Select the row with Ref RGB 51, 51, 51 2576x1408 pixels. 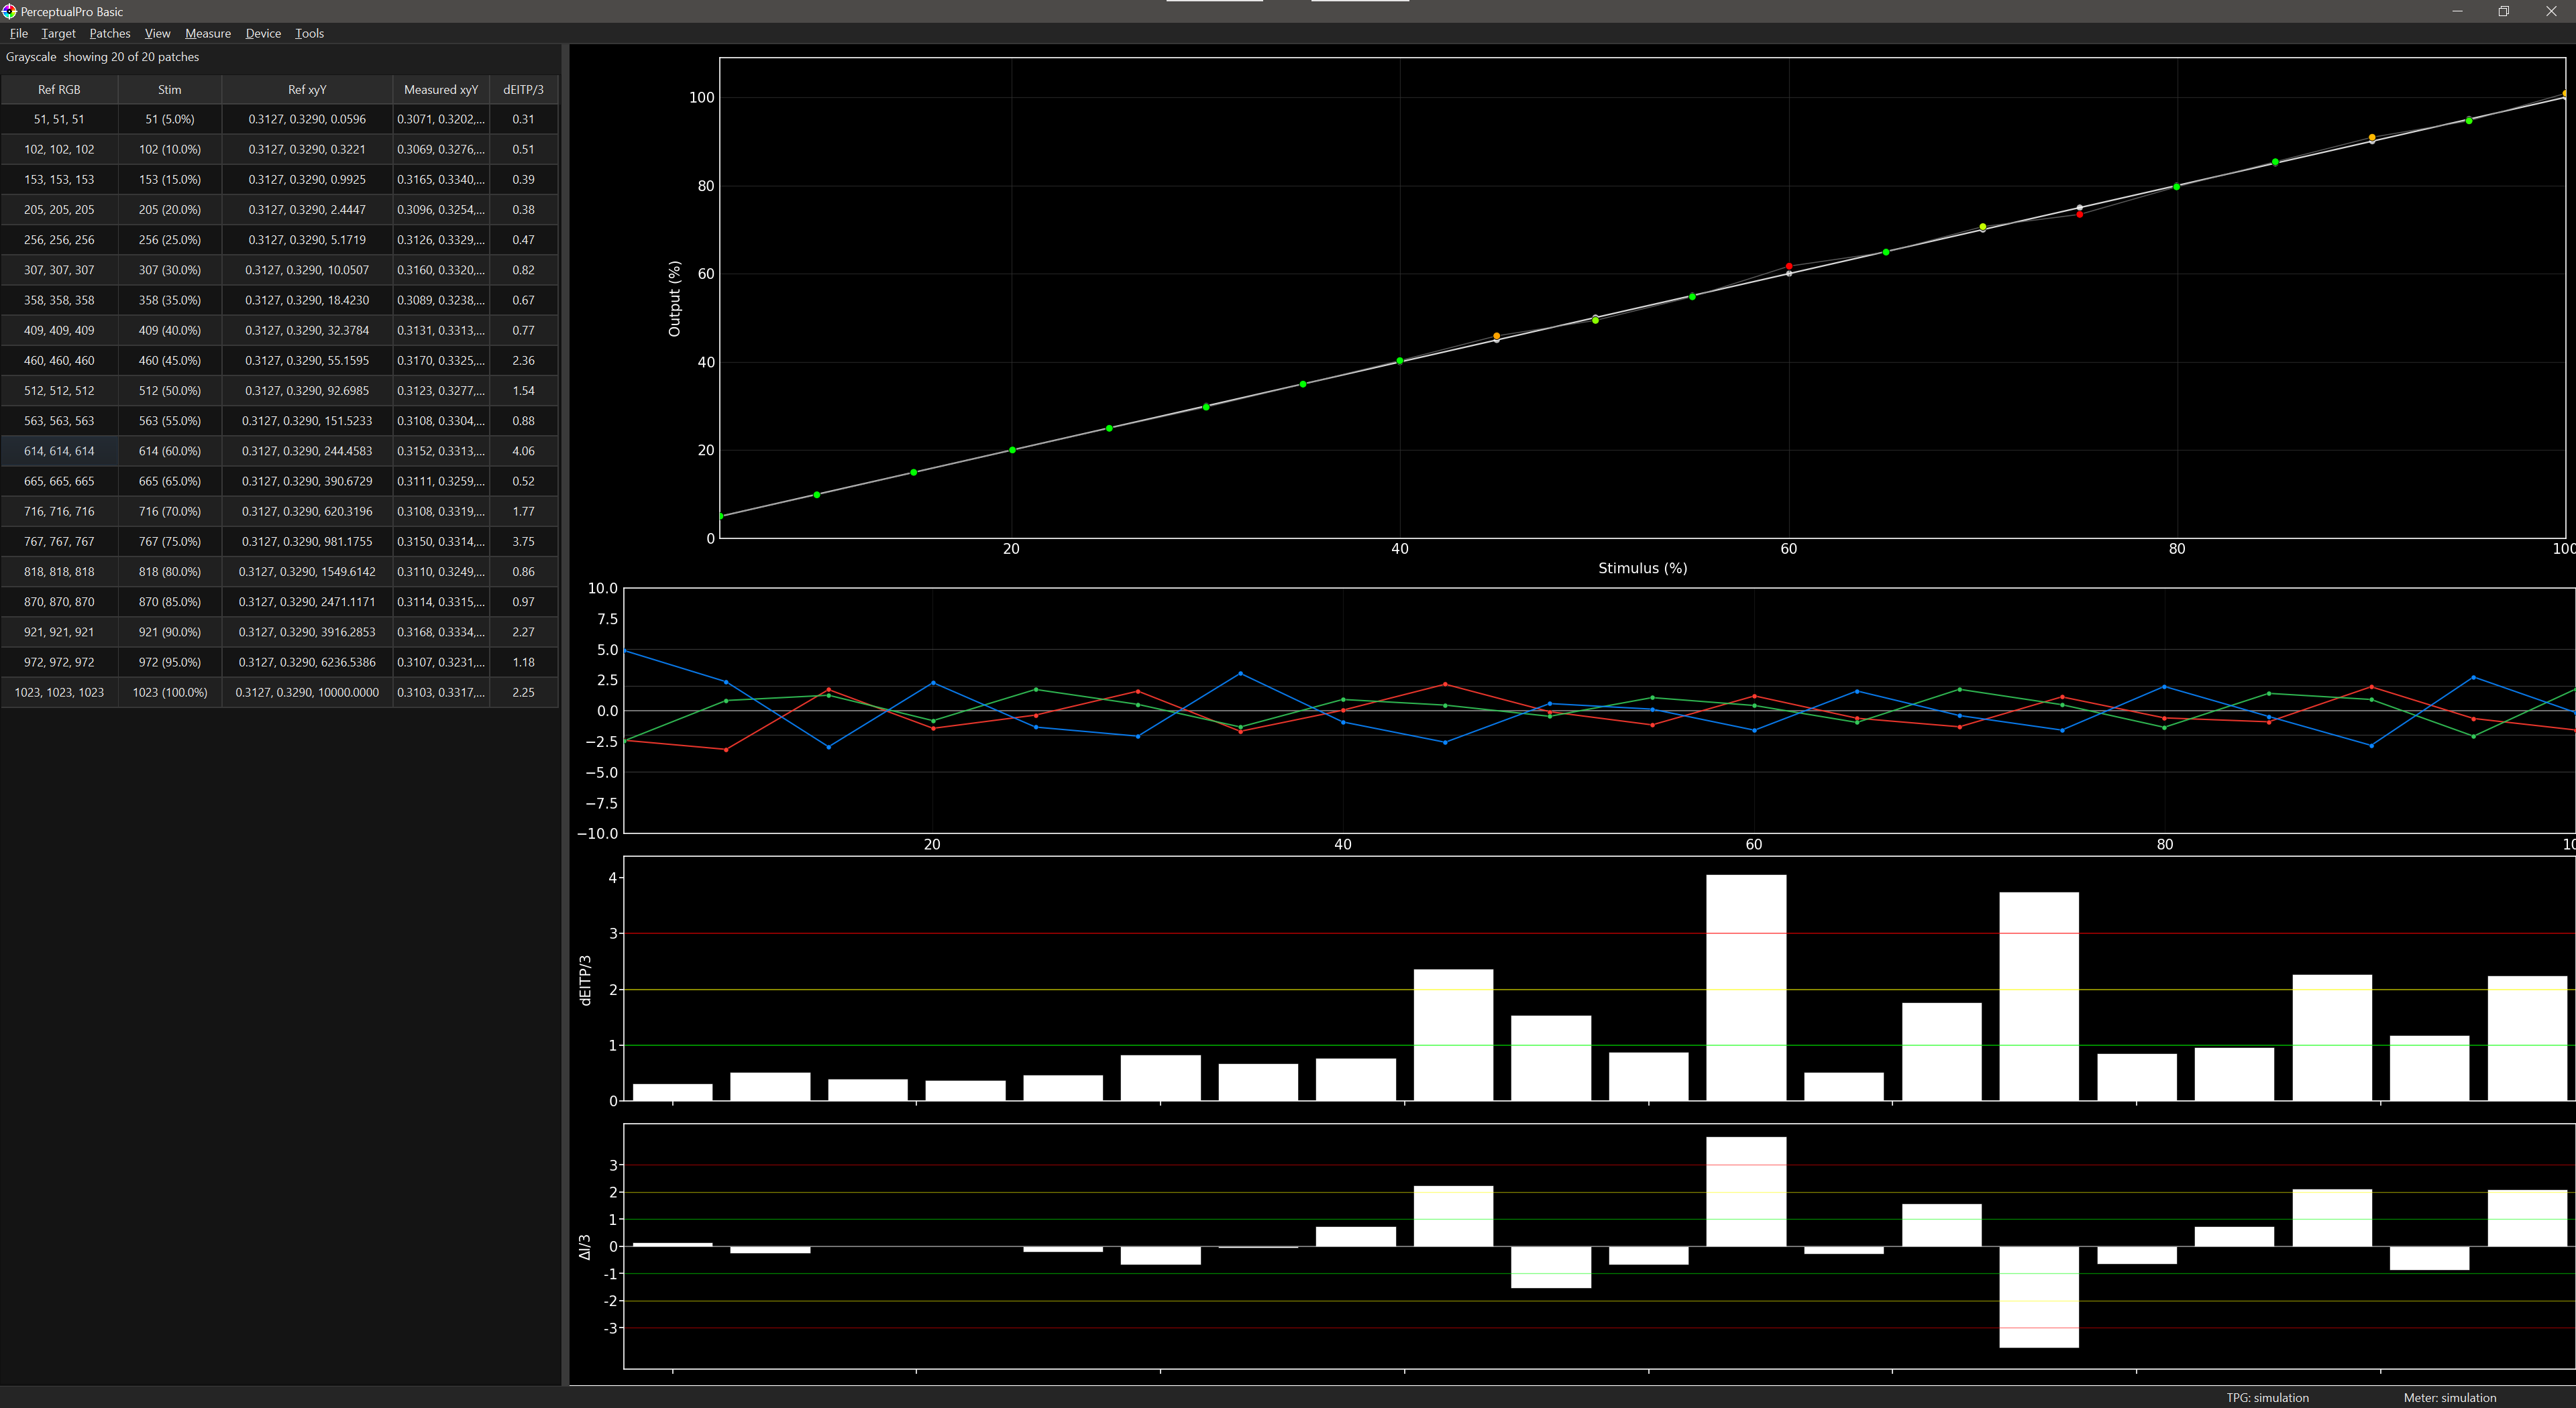[279, 119]
